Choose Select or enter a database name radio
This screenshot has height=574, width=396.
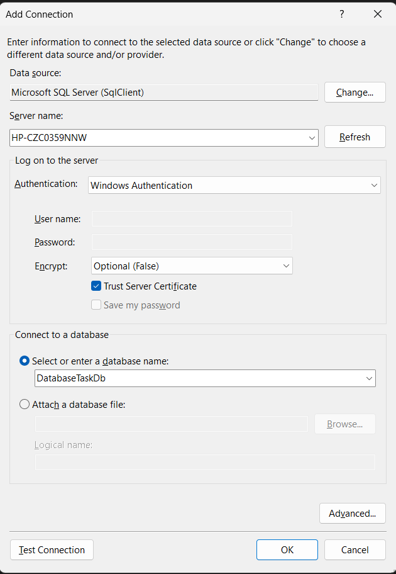pos(25,361)
